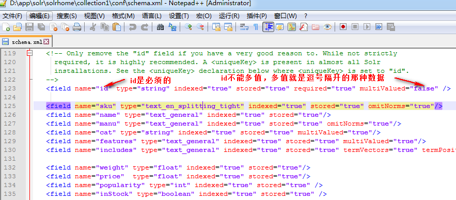Click required="true" on the id field
The image size is (456, 200).
pos(324,88)
